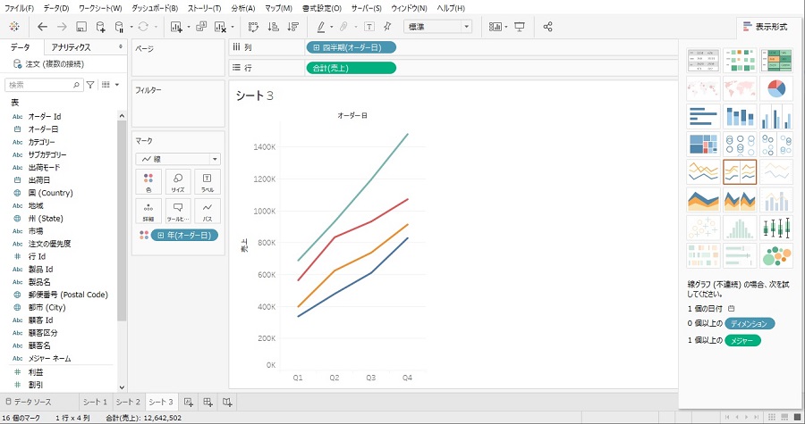Screen dimensions: 805x424
Task: Toggle the 表示形式 Show Me panel
Action: click(767, 27)
